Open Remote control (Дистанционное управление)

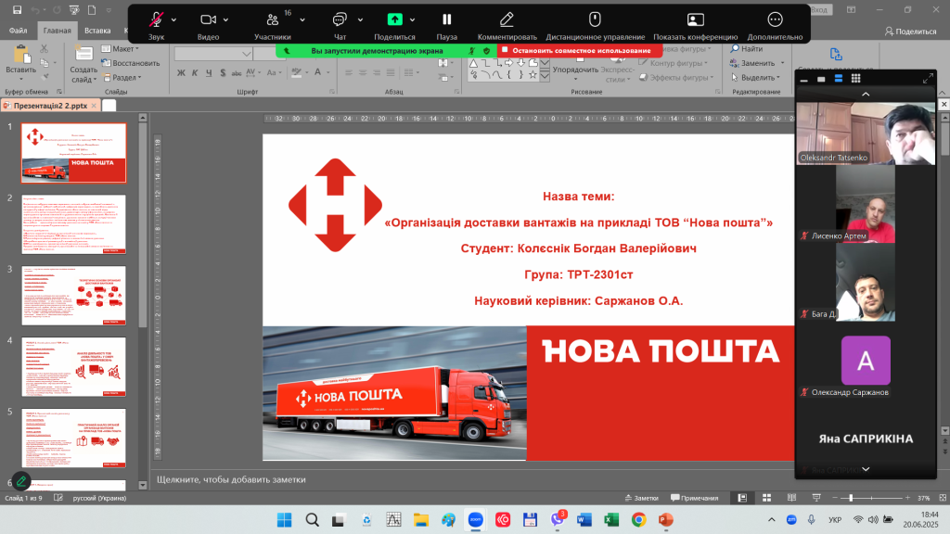click(x=595, y=25)
